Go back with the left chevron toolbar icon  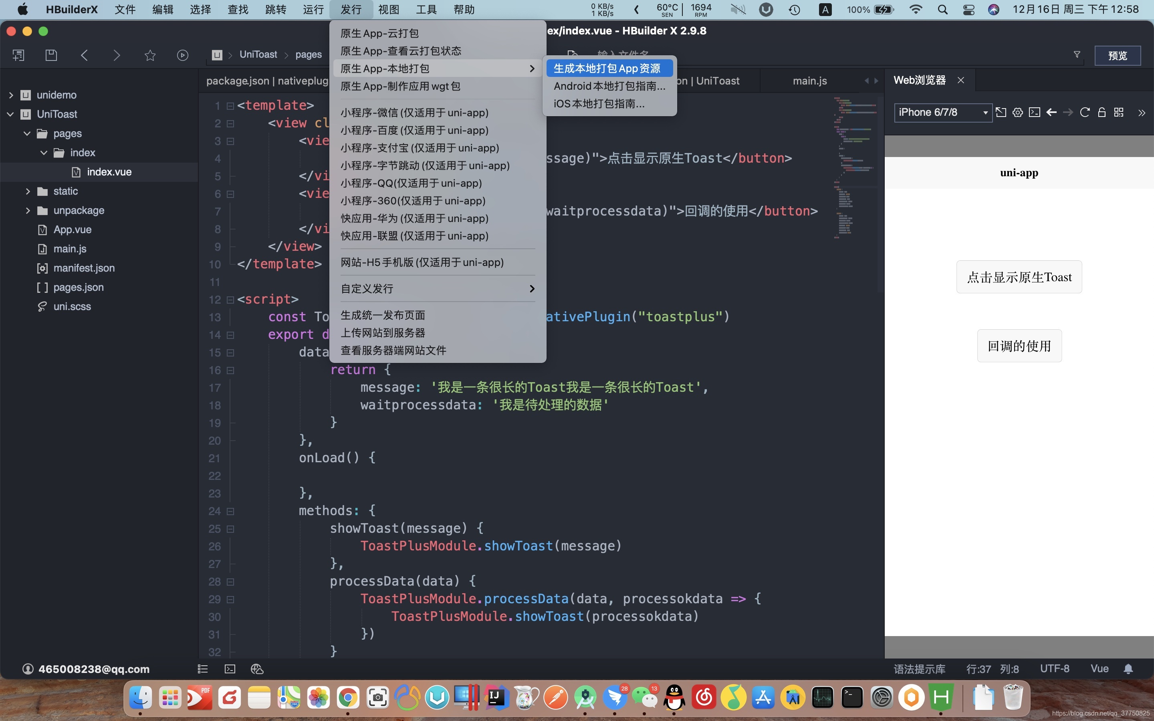point(85,55)
